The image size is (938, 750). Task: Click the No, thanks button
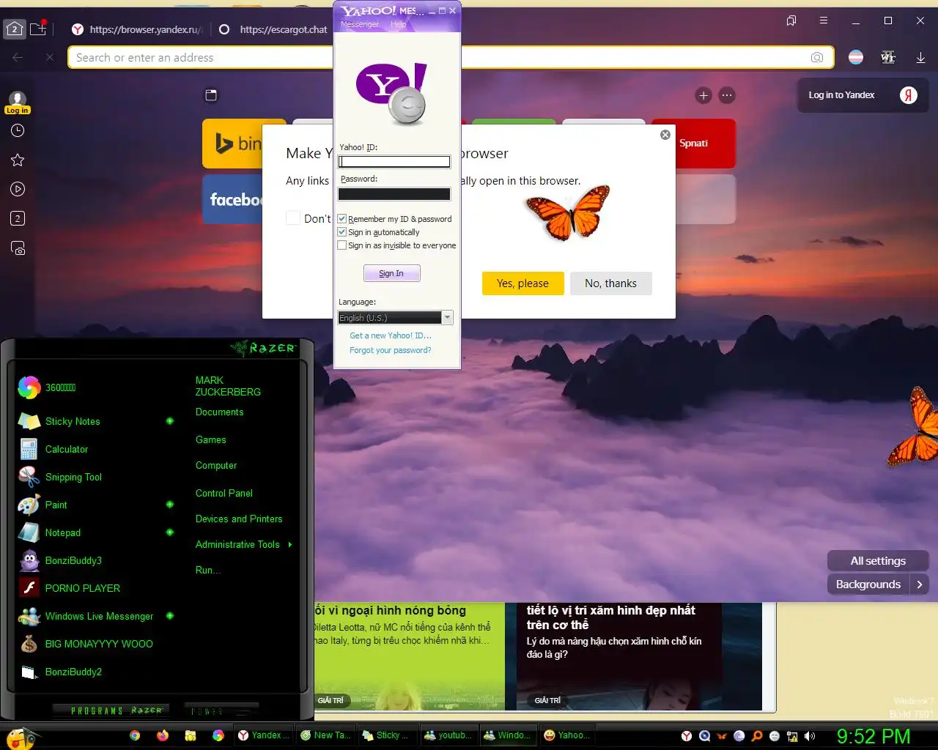click(610, 283)
